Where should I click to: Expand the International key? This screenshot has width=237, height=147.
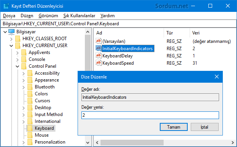(24, 122)
